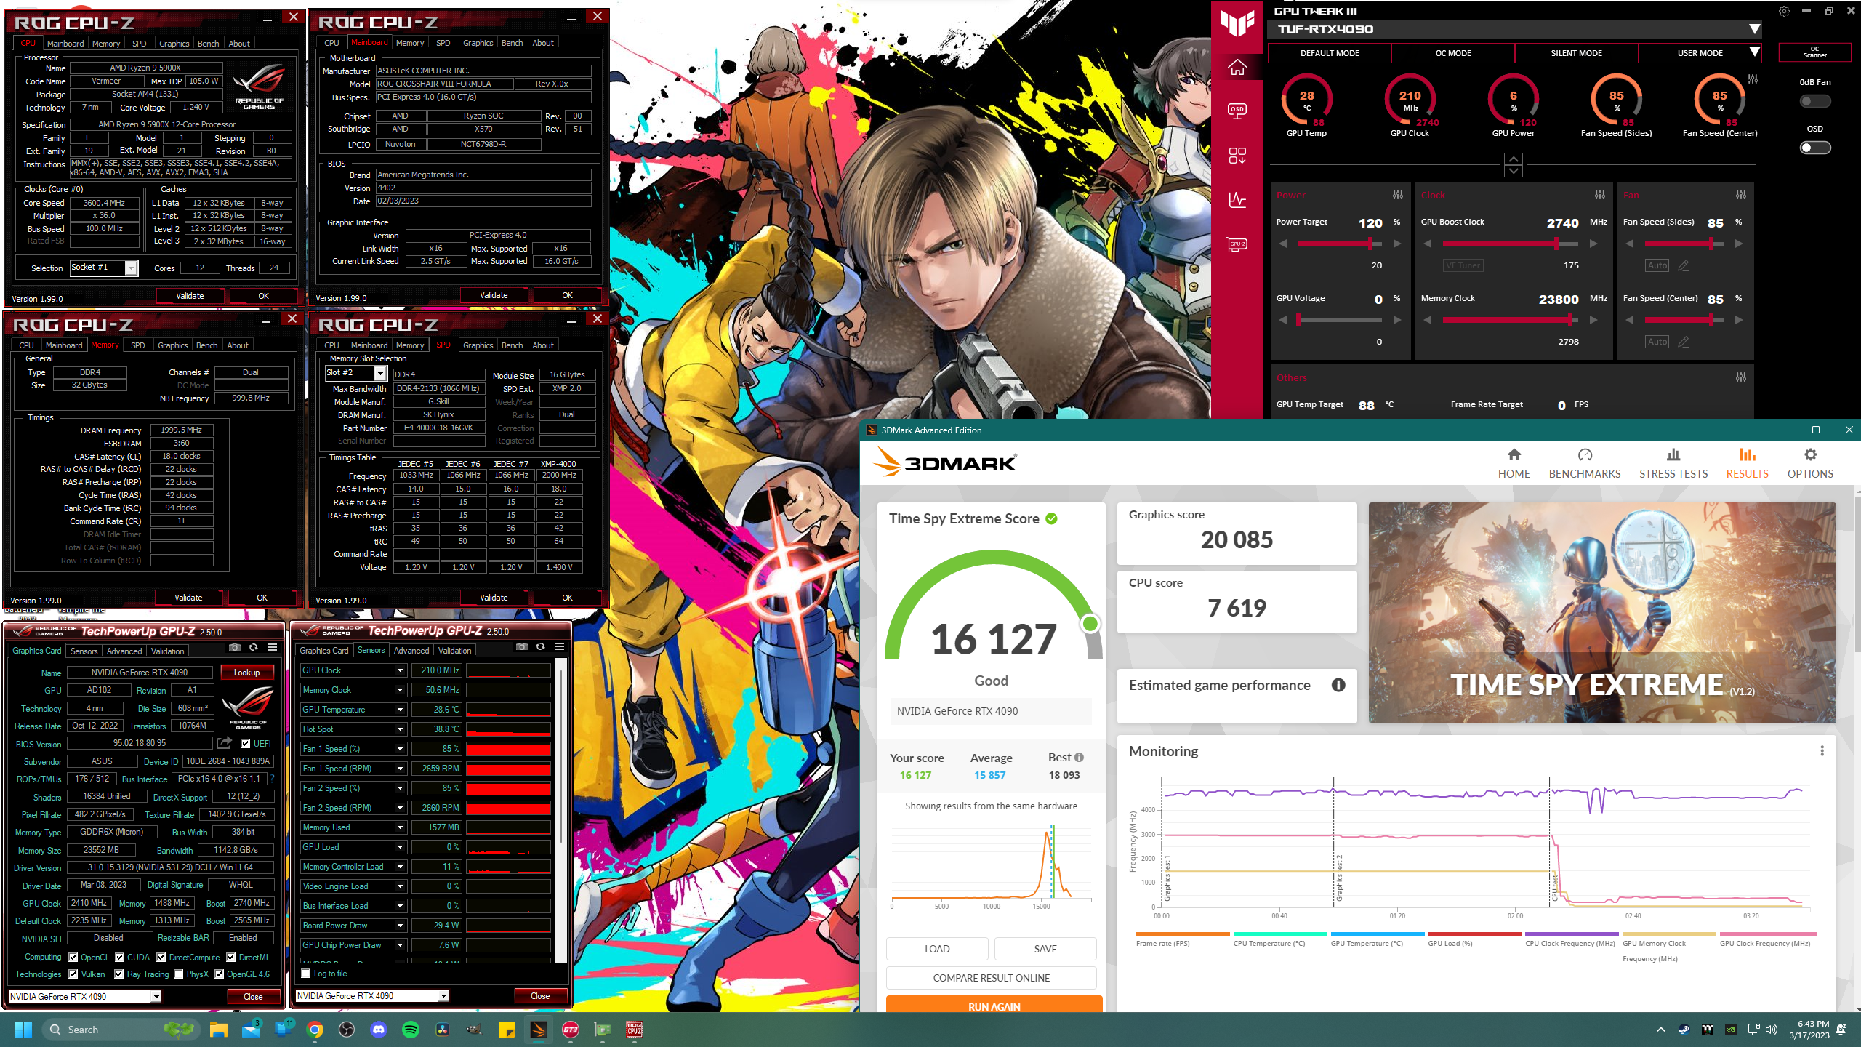The image size is (1861, 1047).
Task: Toggle the OSD switch in GPU Tweak
Action: click(1814, 148)
